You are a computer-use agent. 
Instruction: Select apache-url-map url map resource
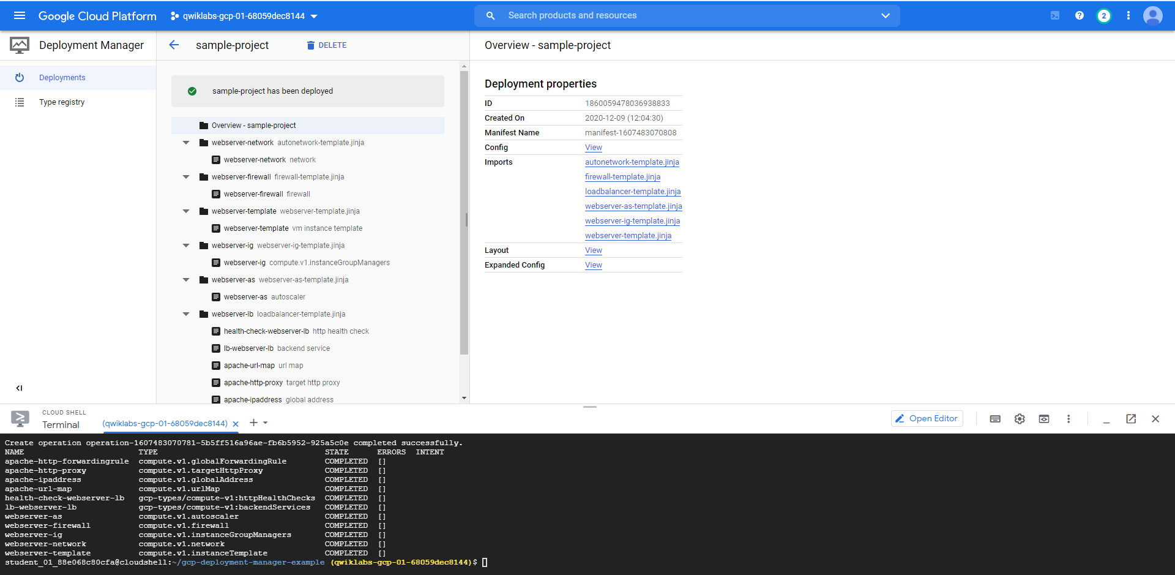pos(257,366)
